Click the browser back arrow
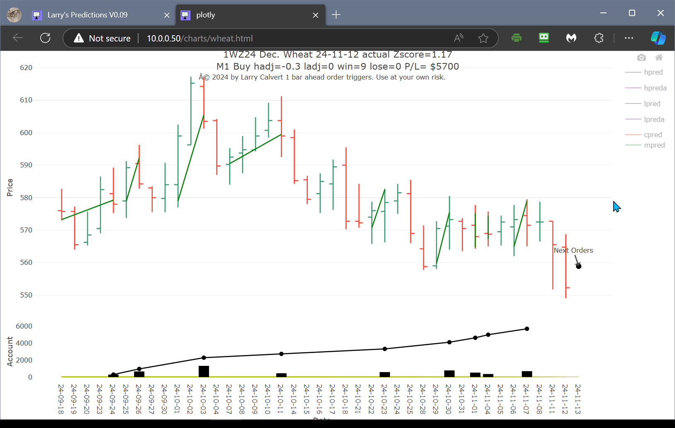675x428 pixels. click(x=18, y=38)
